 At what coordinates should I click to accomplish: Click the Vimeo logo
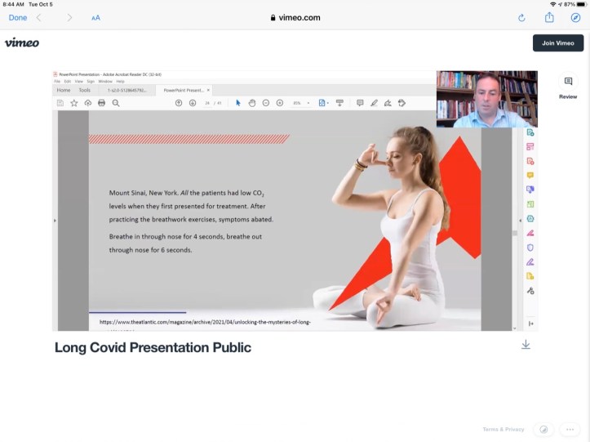coord(22,42)
